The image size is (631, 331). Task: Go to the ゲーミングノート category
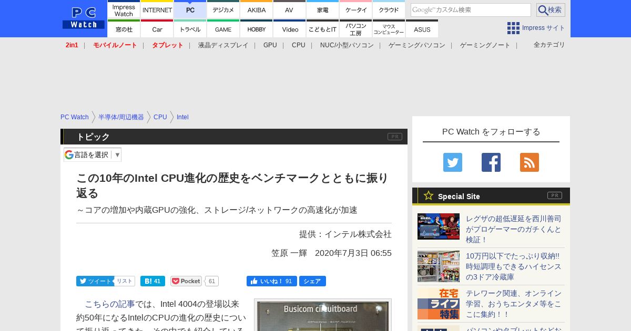point(485,45)
